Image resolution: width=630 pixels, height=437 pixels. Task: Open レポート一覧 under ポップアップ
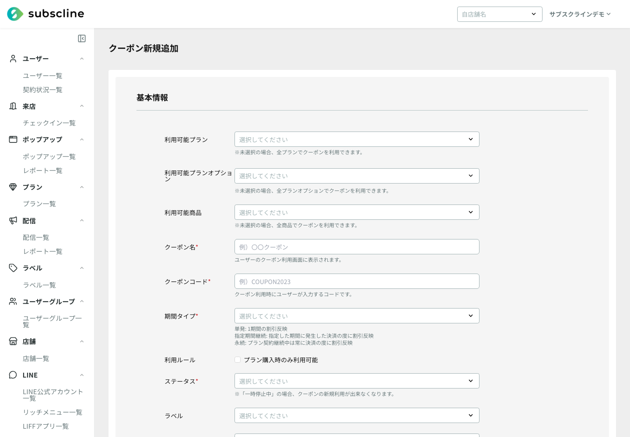[42, 170]
